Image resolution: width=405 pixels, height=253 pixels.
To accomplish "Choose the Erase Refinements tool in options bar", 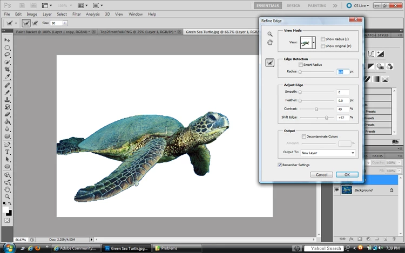I will coord(36,23).
